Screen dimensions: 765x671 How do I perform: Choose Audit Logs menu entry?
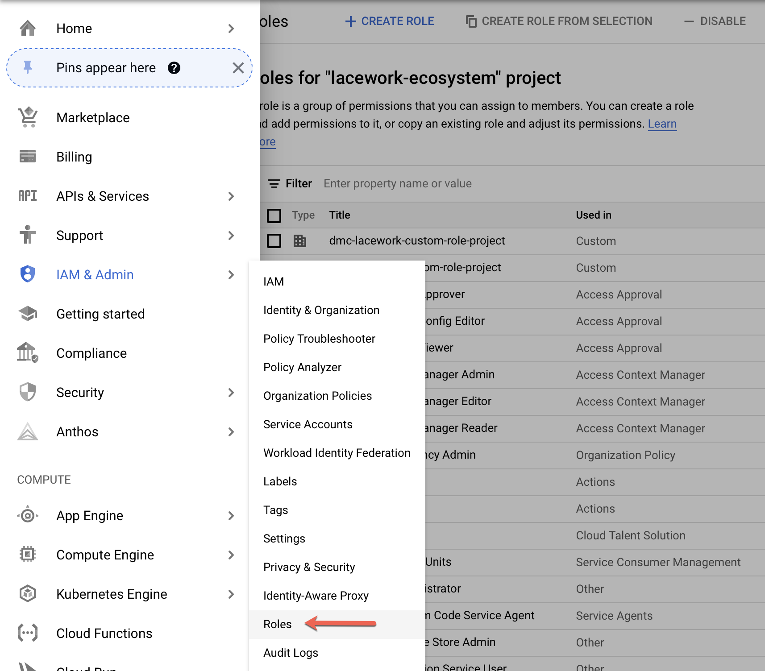tap(291, 653)
